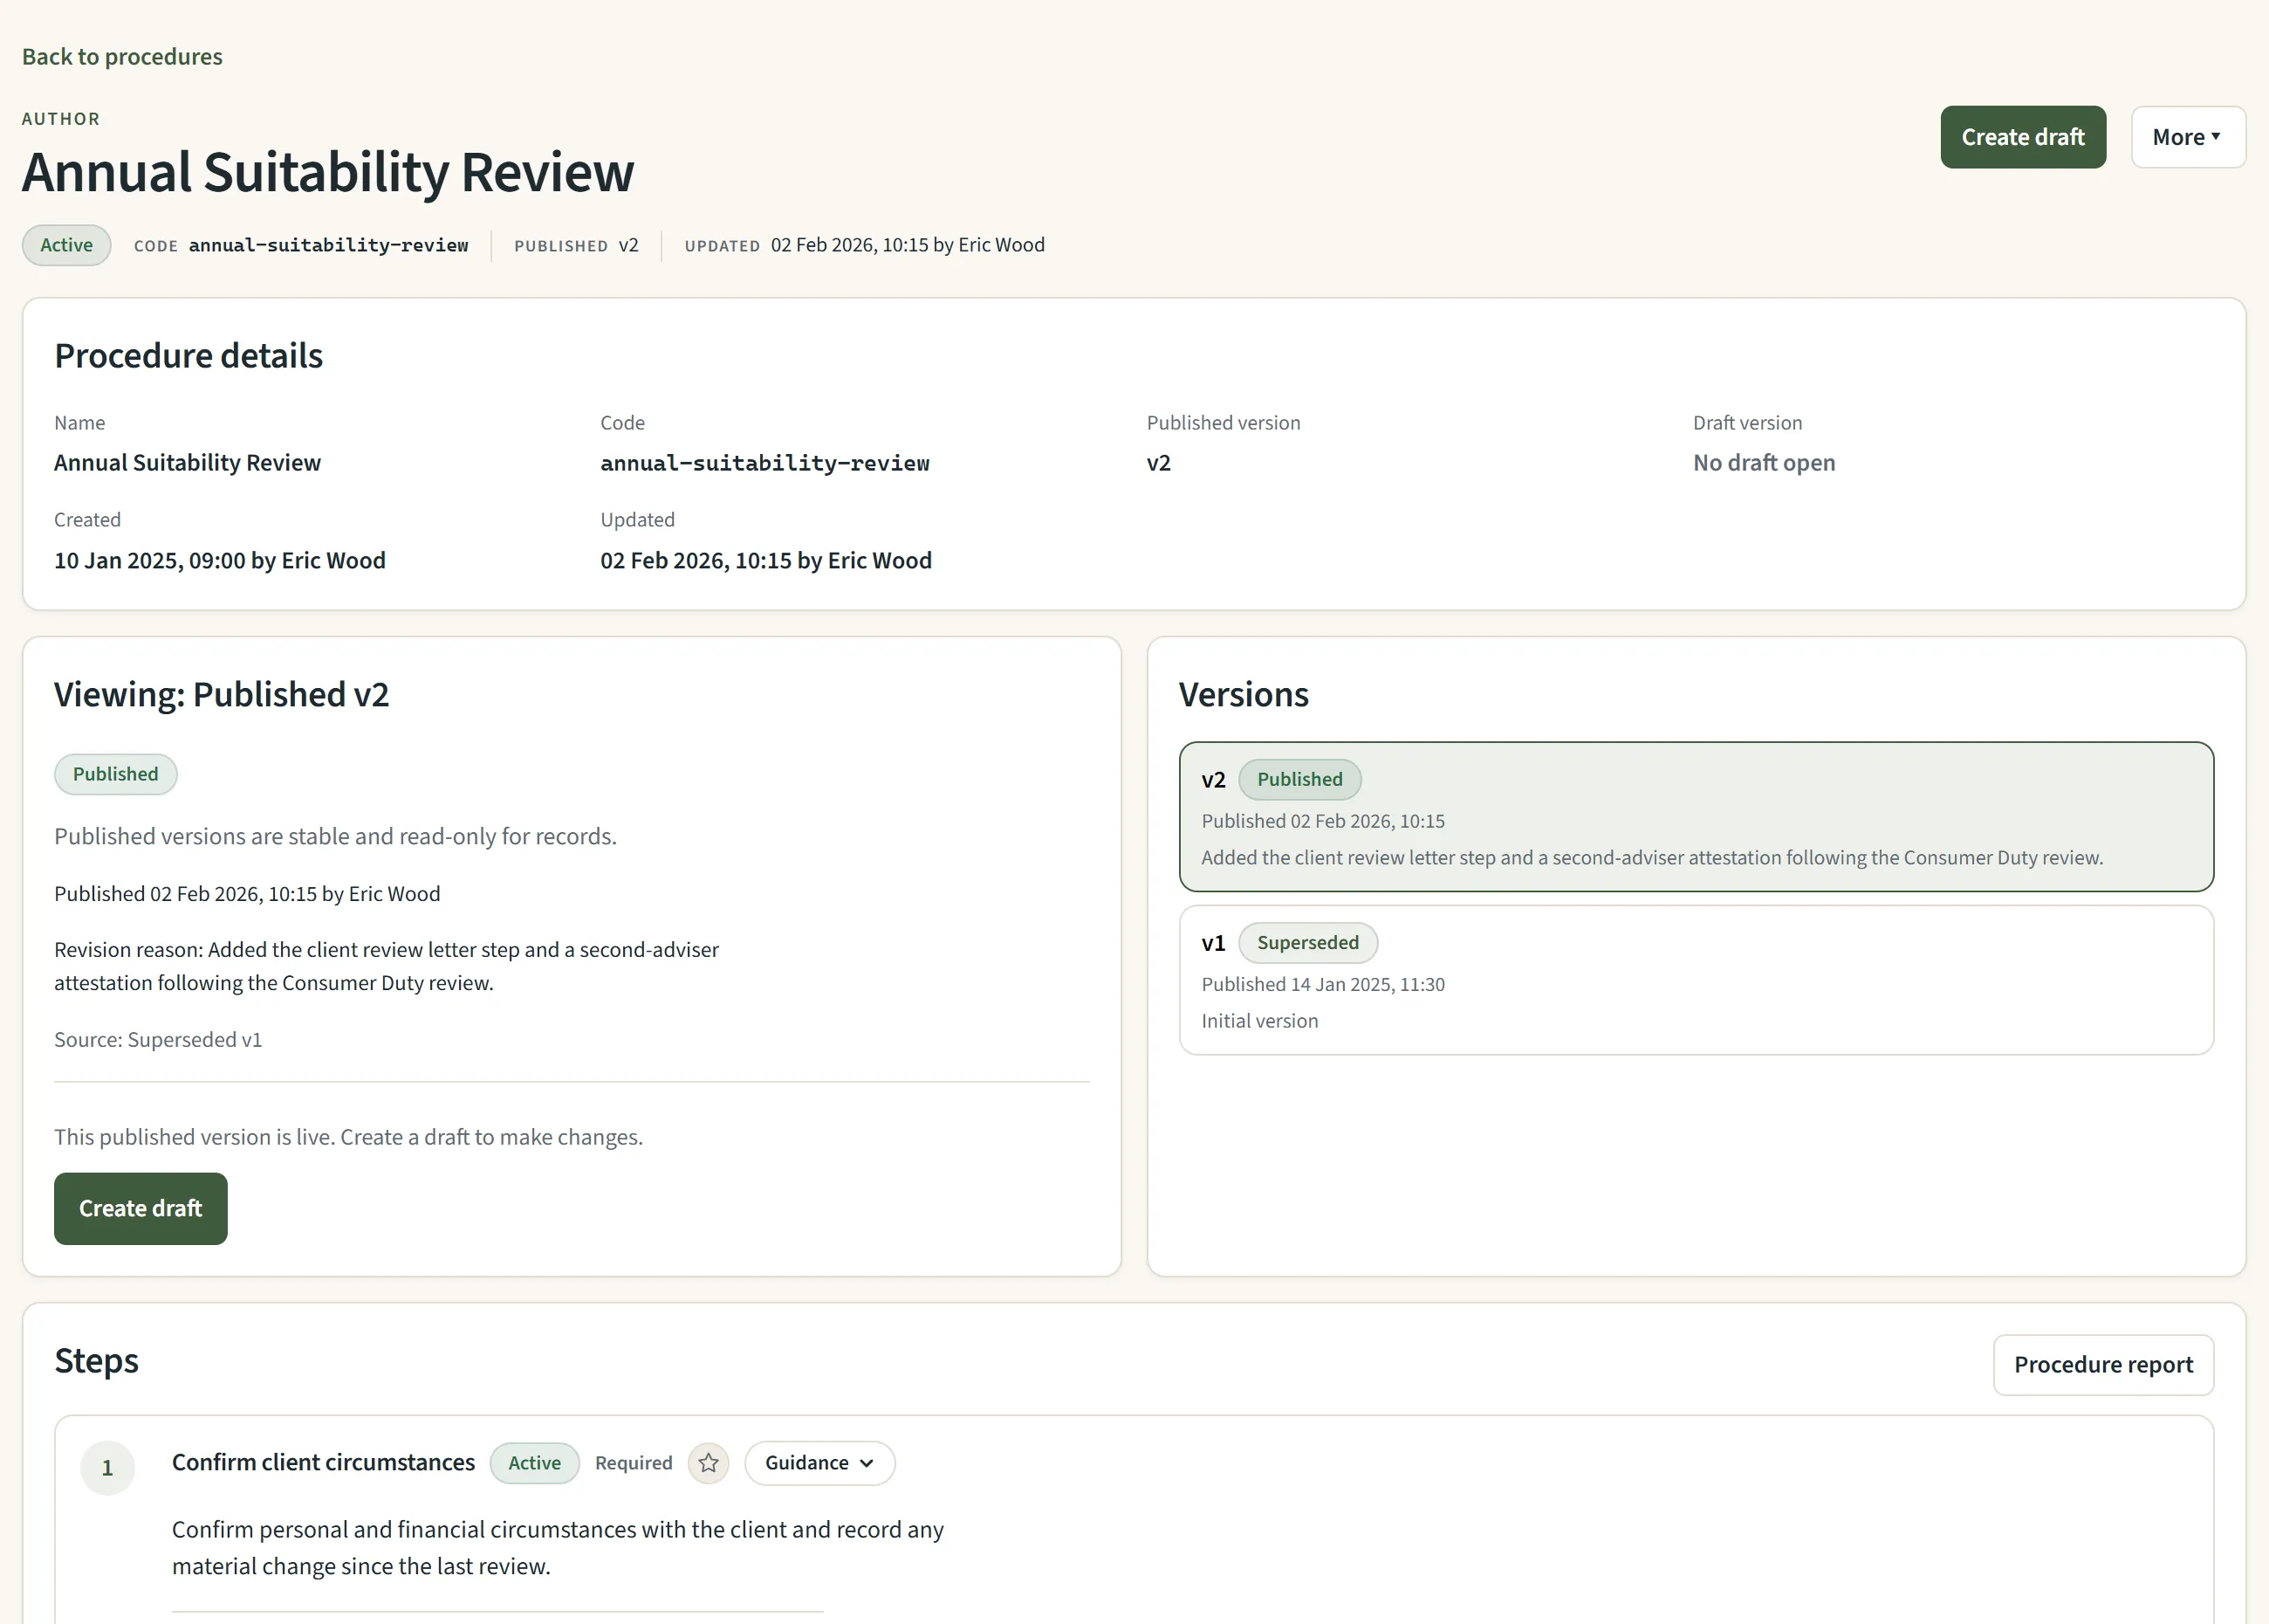Click the Published badge on v2 card
Image resolution: width=2269 pixels, height=1624 pixels.
[x=1299, y=779]
